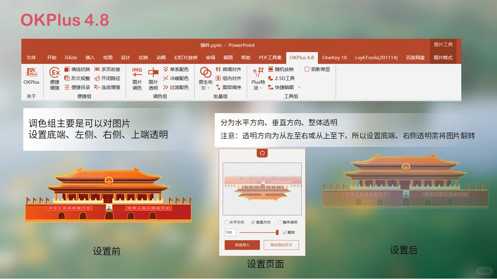Screen dimensions: 497x279
Task: Click the 图片工具 contextual tab header
Action: coord(443,45)
